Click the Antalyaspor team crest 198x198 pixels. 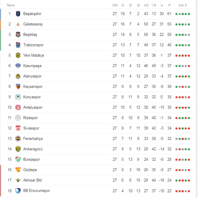coord(18,108)
